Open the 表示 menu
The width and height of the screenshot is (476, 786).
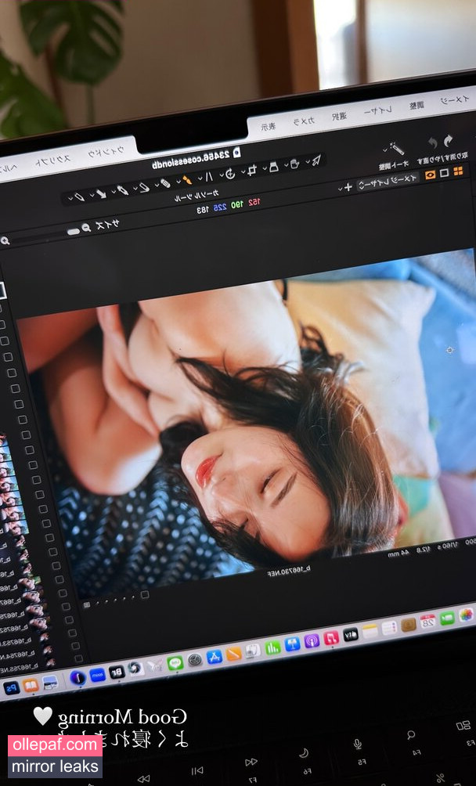[x=268, y=128]
